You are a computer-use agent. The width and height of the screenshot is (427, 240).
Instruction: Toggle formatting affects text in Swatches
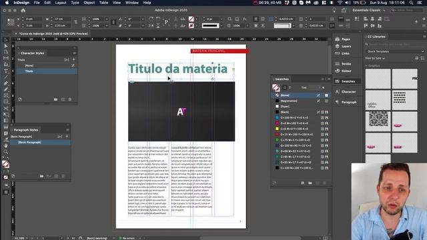click(x=290, y=87)
